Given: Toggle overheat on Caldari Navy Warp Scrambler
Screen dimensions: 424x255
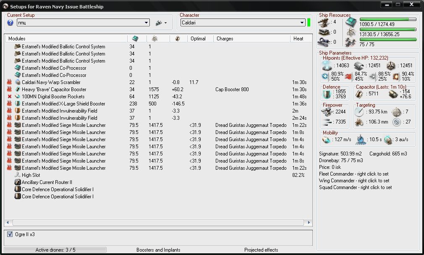Looking at the screenshot, I should (x=9, y=82).
